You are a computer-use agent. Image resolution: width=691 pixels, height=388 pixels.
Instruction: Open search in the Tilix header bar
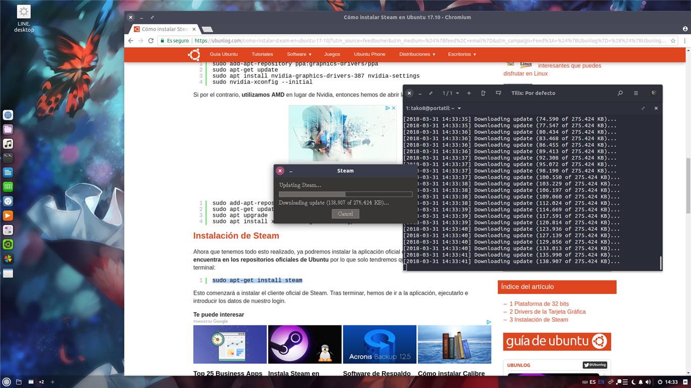coord(620,93)
